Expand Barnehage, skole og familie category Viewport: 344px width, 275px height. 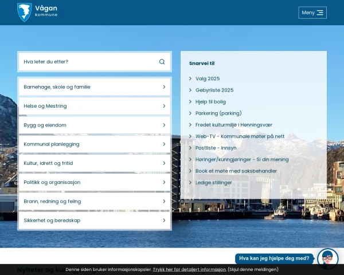click(x=94, y=87)
